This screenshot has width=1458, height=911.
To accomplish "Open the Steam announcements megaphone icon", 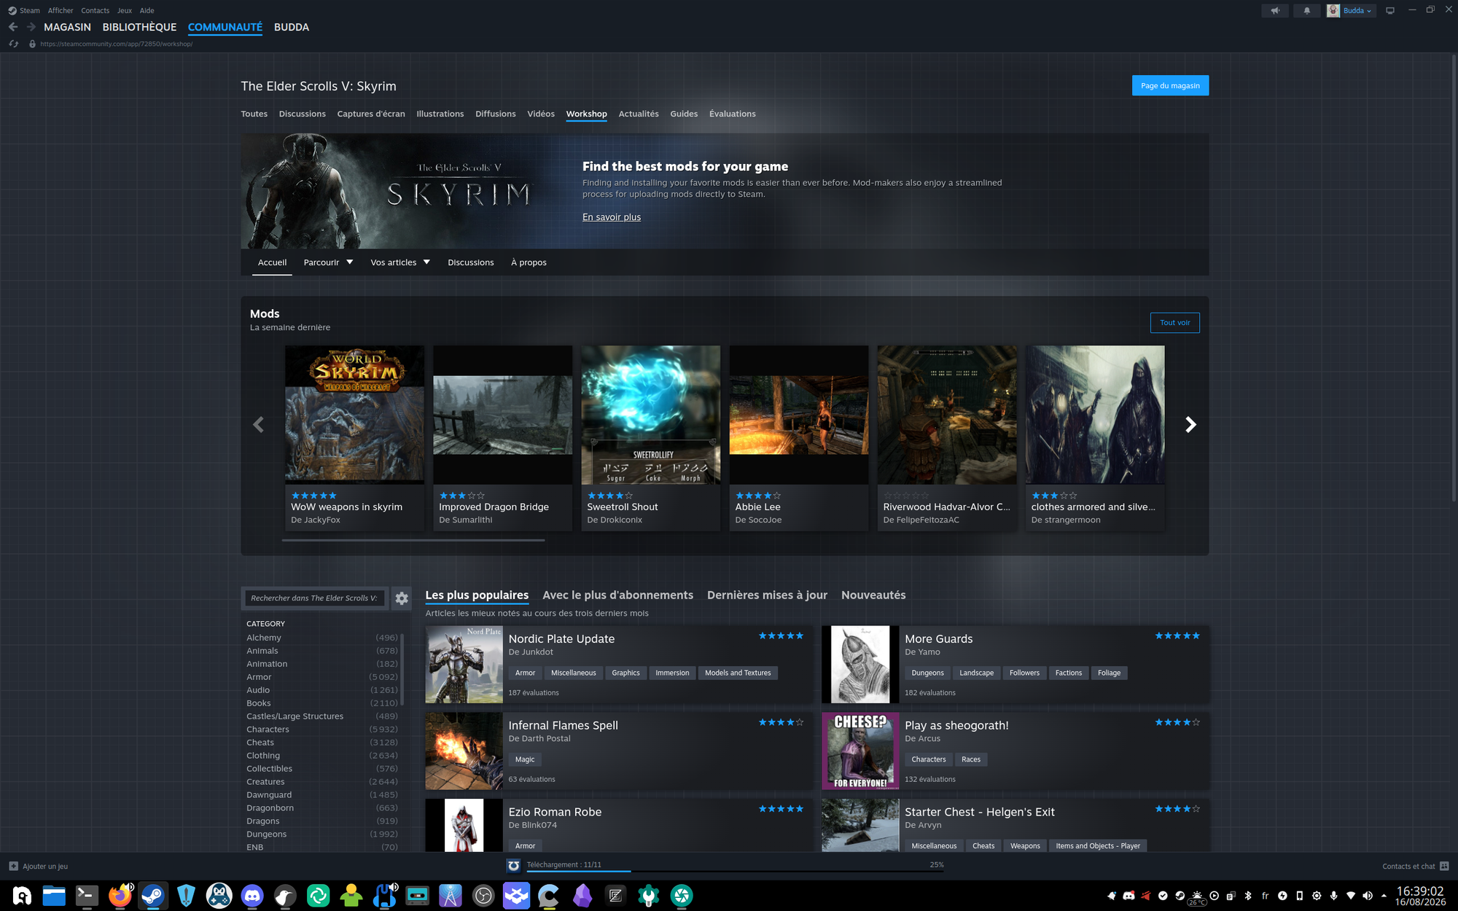I will point(1275,10).
